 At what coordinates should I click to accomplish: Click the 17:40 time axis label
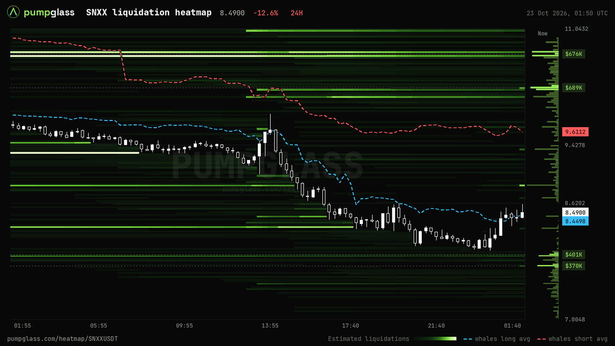(351, 325)
